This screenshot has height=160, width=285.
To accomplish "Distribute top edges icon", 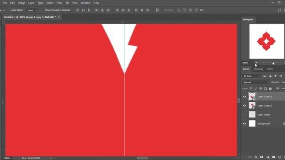I will [117, 10].
